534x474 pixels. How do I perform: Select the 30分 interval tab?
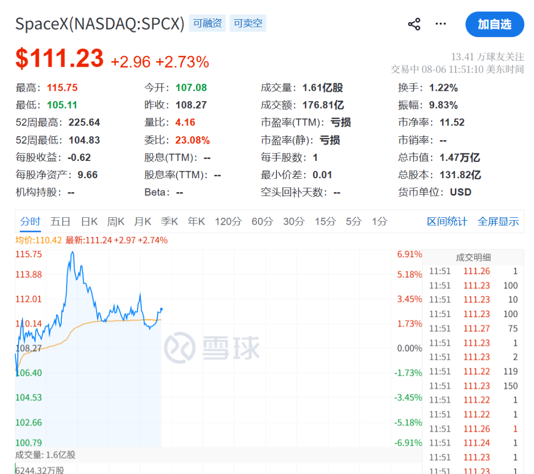click(294, 221)
